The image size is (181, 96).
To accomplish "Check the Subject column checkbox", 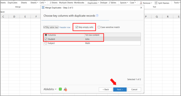I will (46, 43).
